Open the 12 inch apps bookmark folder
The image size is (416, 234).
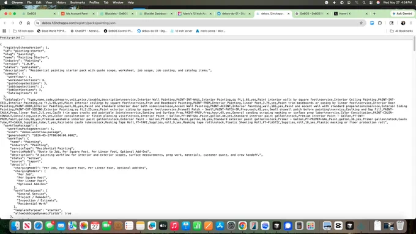(23, 31)
